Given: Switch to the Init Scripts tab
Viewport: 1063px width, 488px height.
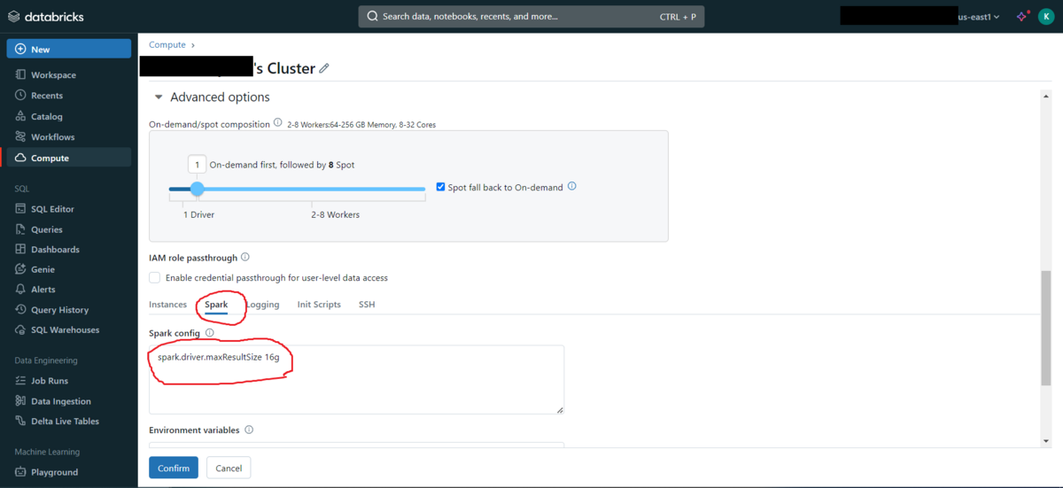Looking at the screenshot, I should [x=319, y=305].
